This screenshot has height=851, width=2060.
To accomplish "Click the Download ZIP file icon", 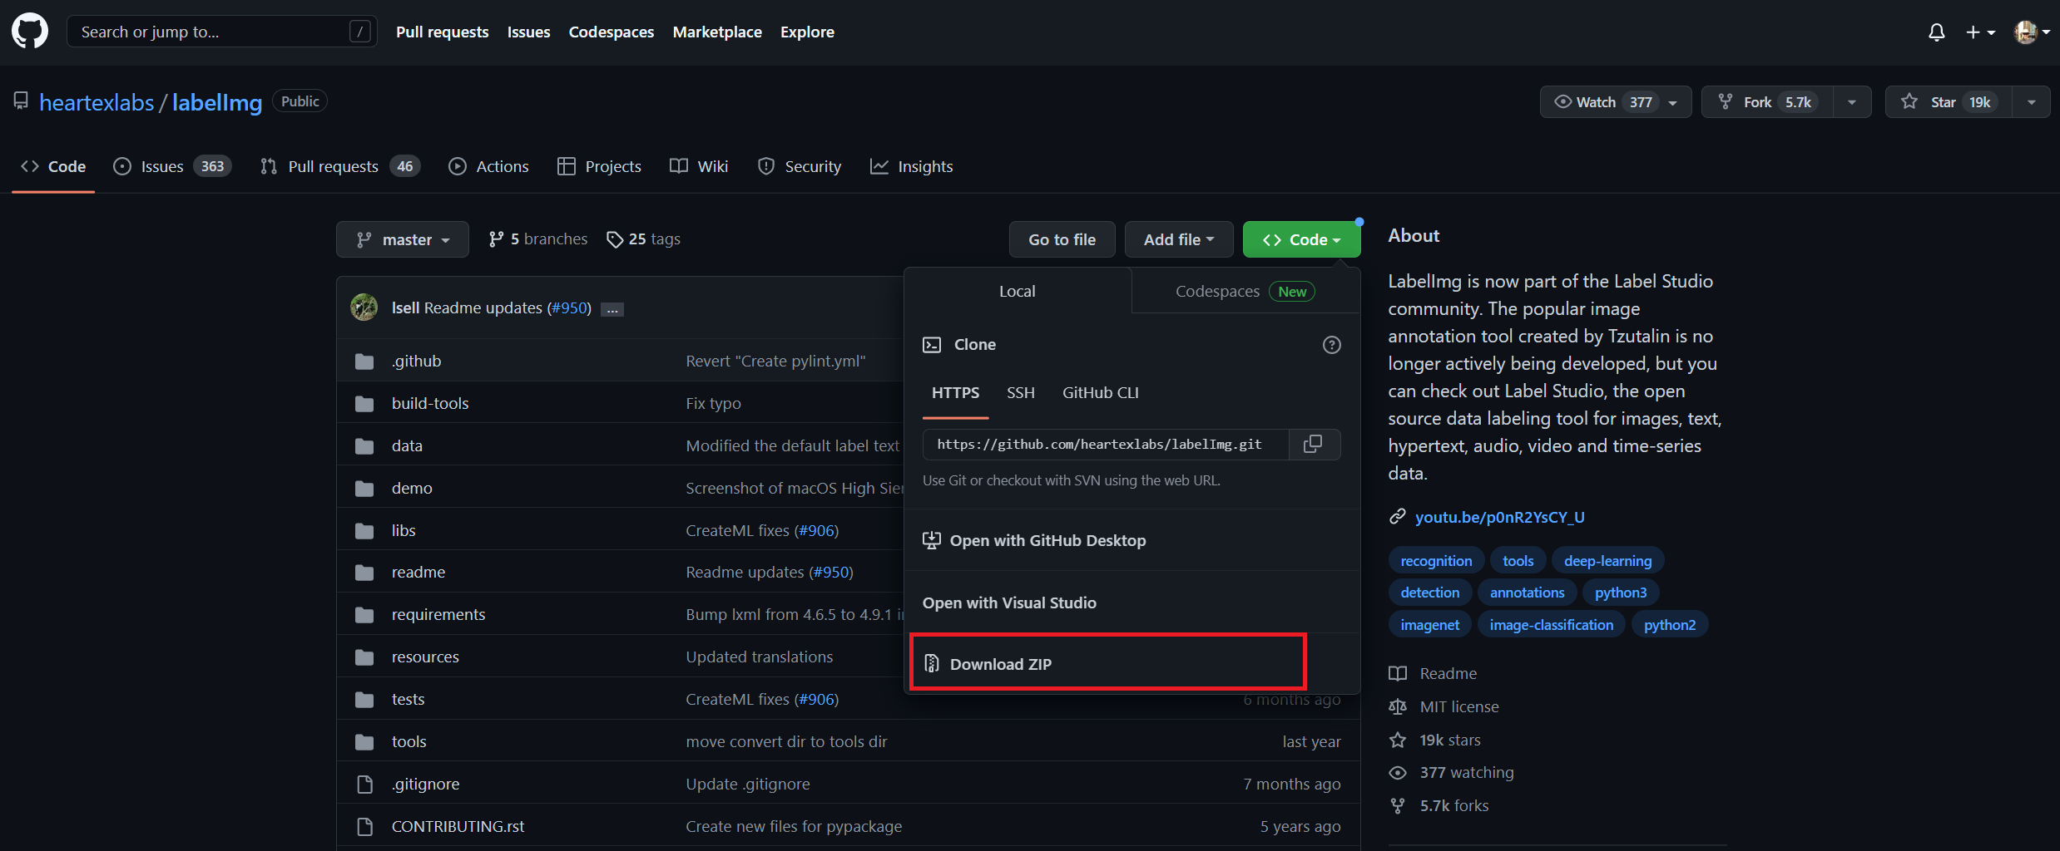I will (932, 664).
